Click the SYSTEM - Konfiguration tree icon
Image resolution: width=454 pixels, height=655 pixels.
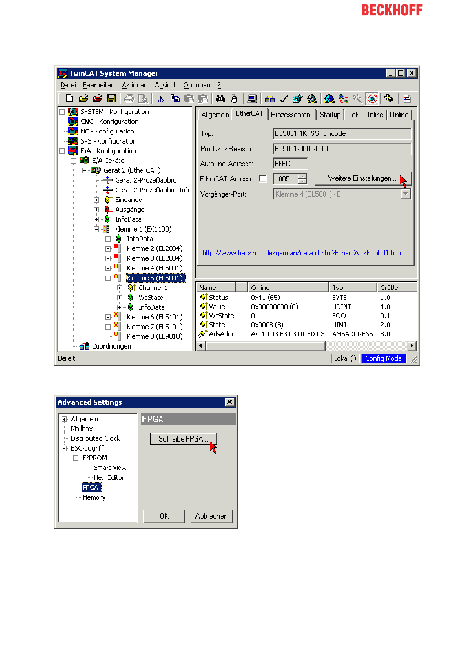73,111
